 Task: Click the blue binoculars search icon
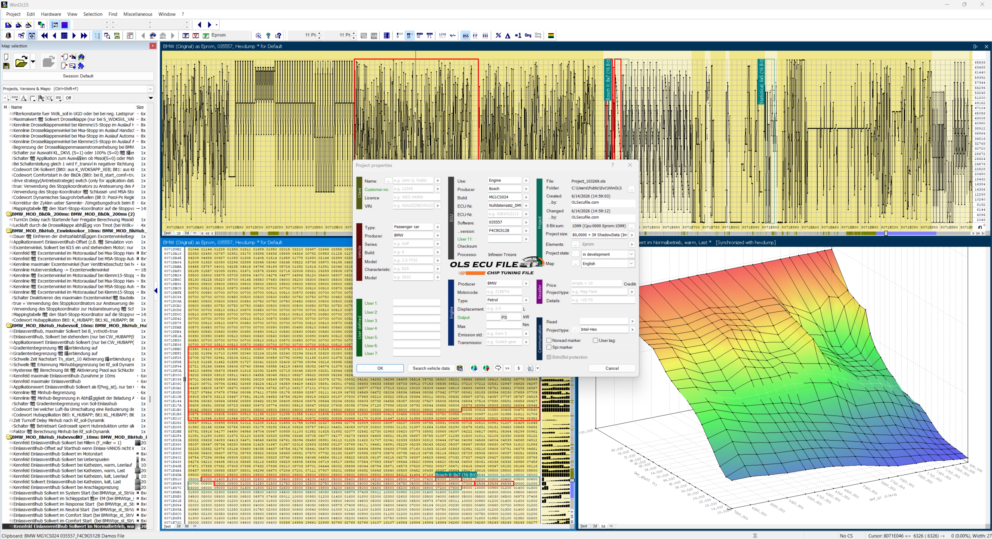tap(153, 36)
